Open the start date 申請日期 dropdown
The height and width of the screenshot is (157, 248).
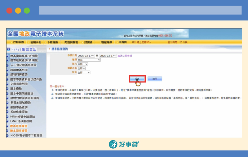click(x=86, y=56)
